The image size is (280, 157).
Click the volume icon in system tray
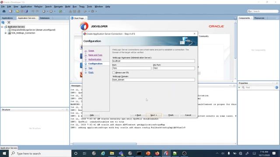pyautogui.click(x=223, y=153)
